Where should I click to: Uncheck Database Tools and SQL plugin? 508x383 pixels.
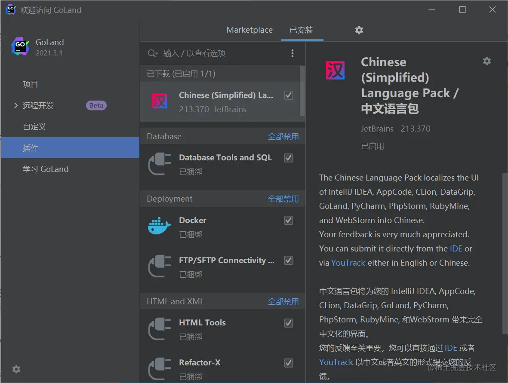click(289, 158)
